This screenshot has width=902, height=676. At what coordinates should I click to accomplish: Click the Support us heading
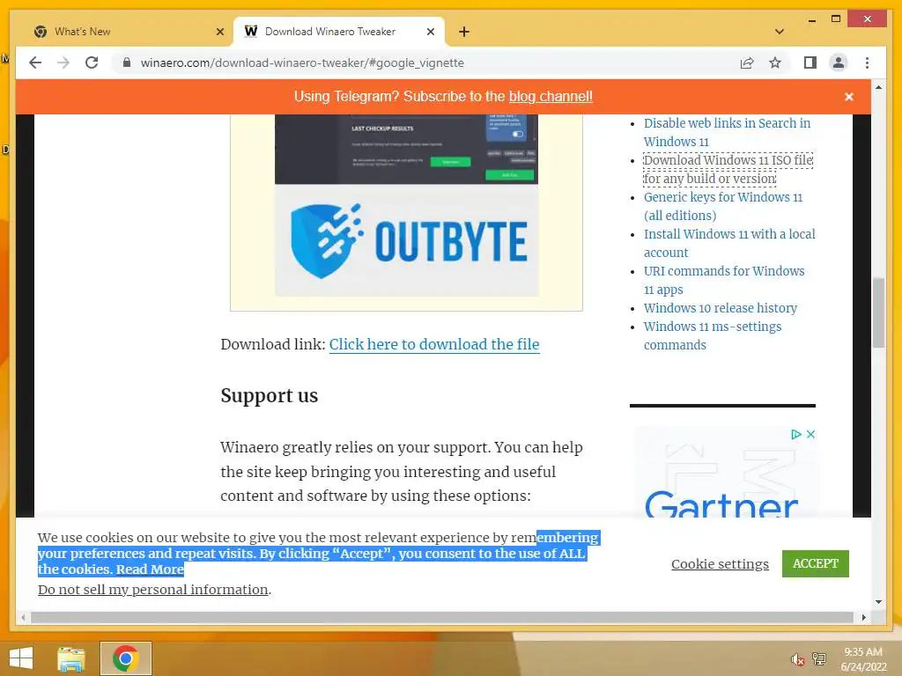tap(270, 395)
